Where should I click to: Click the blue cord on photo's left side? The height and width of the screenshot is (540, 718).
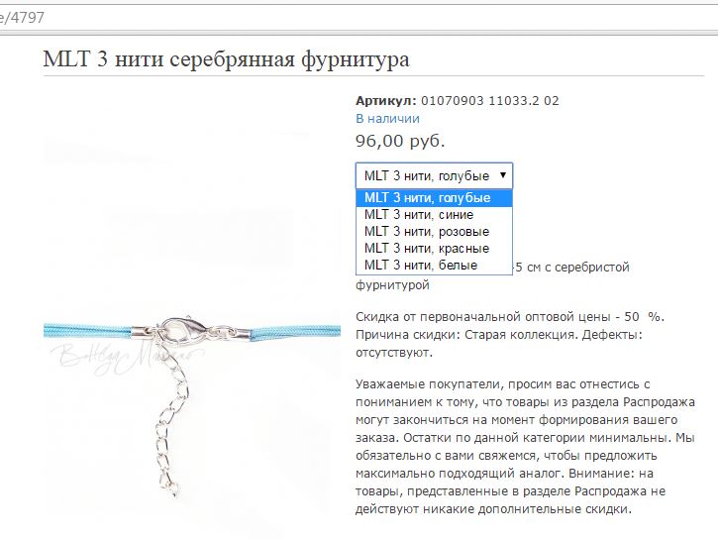point(88,331)
